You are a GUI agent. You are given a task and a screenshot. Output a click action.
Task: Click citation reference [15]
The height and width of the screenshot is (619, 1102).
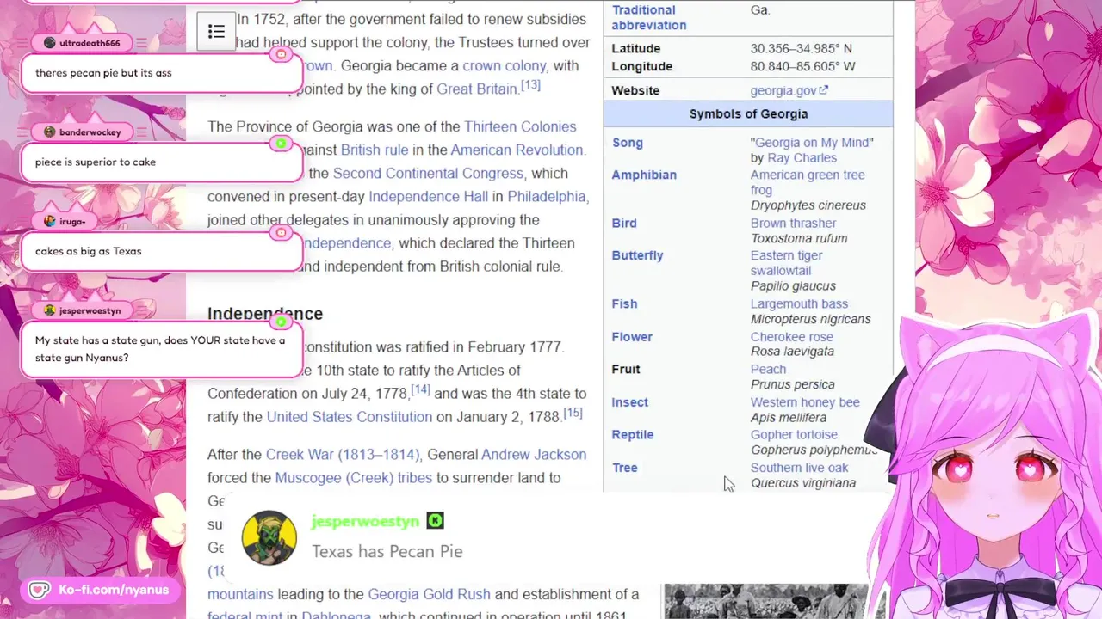click(x=573, y=413)
